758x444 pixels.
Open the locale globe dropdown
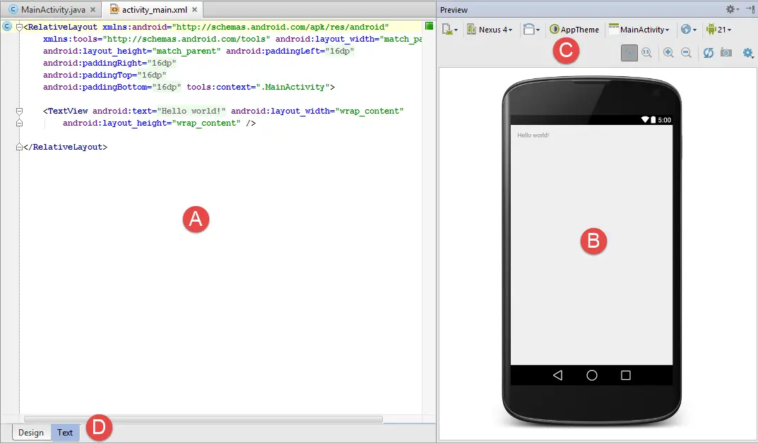tap(689, 30)
